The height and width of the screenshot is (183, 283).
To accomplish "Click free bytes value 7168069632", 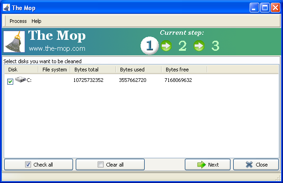I will (178, 80).
